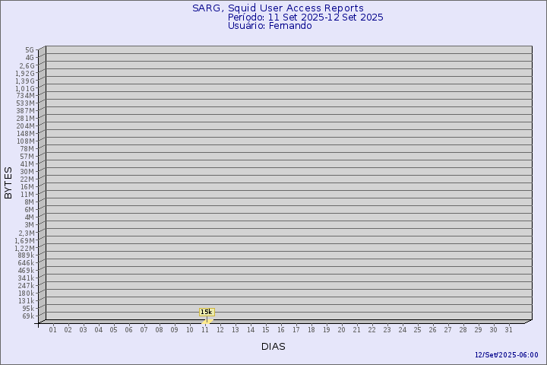Click day 20 on the horizontal axis
The width and height of the screenshot is (547, 365).
coord(342,329)
